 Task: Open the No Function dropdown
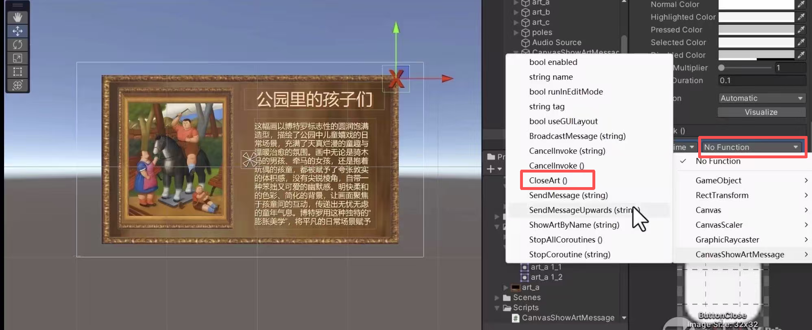(752, 147)
